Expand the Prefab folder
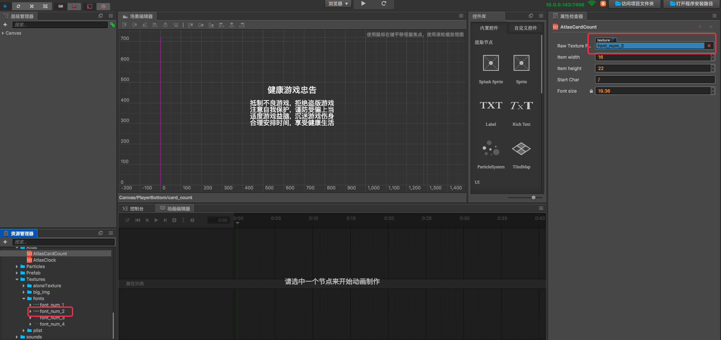The image size is (721, 340). pyautogui.click(x=17, y=273)
